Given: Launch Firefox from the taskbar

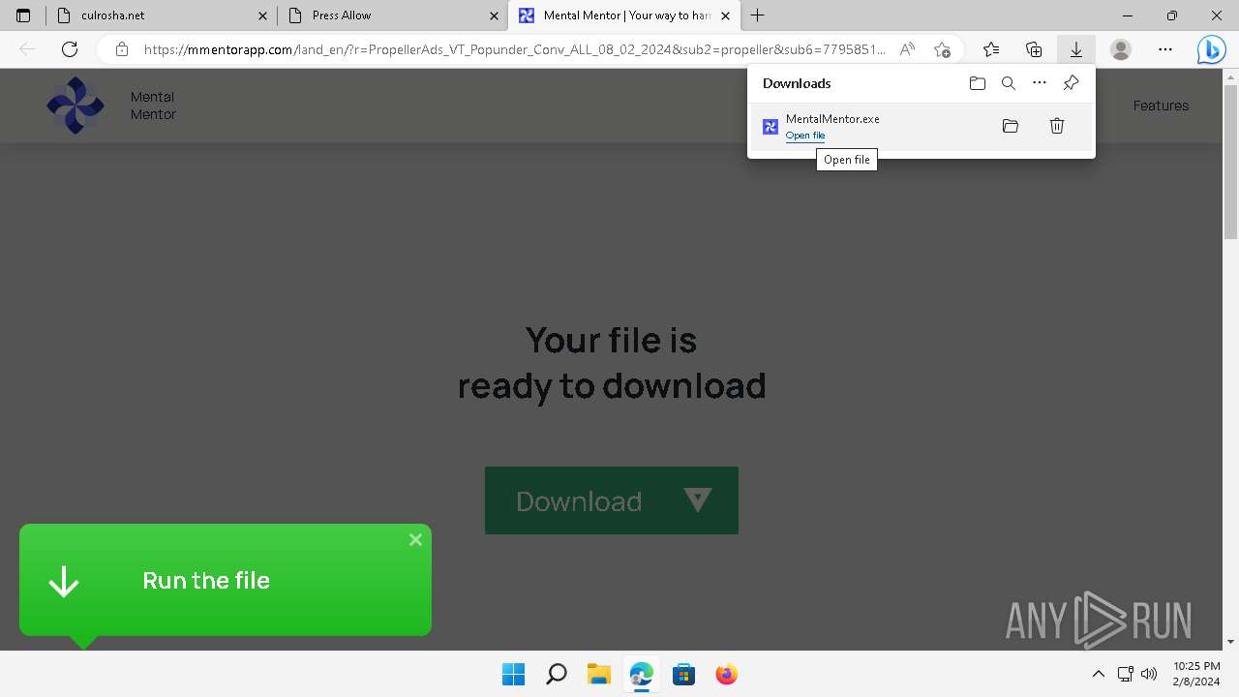Looking at the screenshot, I should pyautogui.click(x=726, y=674).
